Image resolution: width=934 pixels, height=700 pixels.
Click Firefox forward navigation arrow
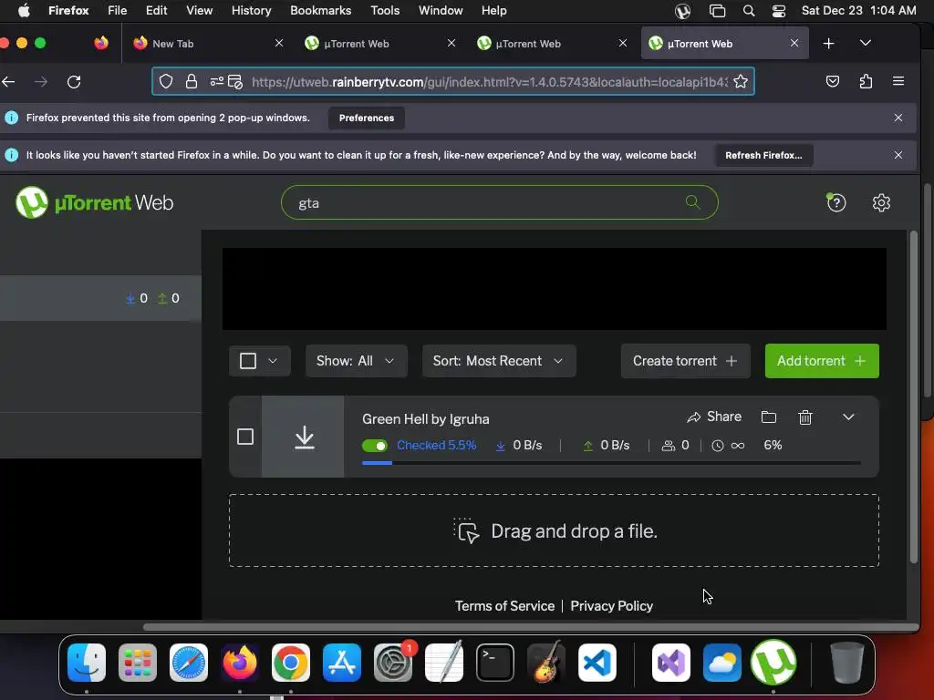coord(41,81)
